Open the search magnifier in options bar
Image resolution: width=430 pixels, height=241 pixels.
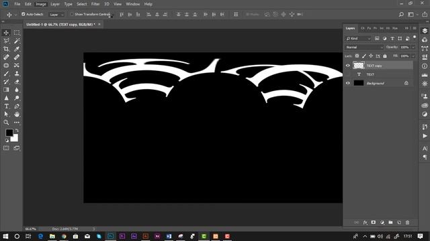coord(401,15)
